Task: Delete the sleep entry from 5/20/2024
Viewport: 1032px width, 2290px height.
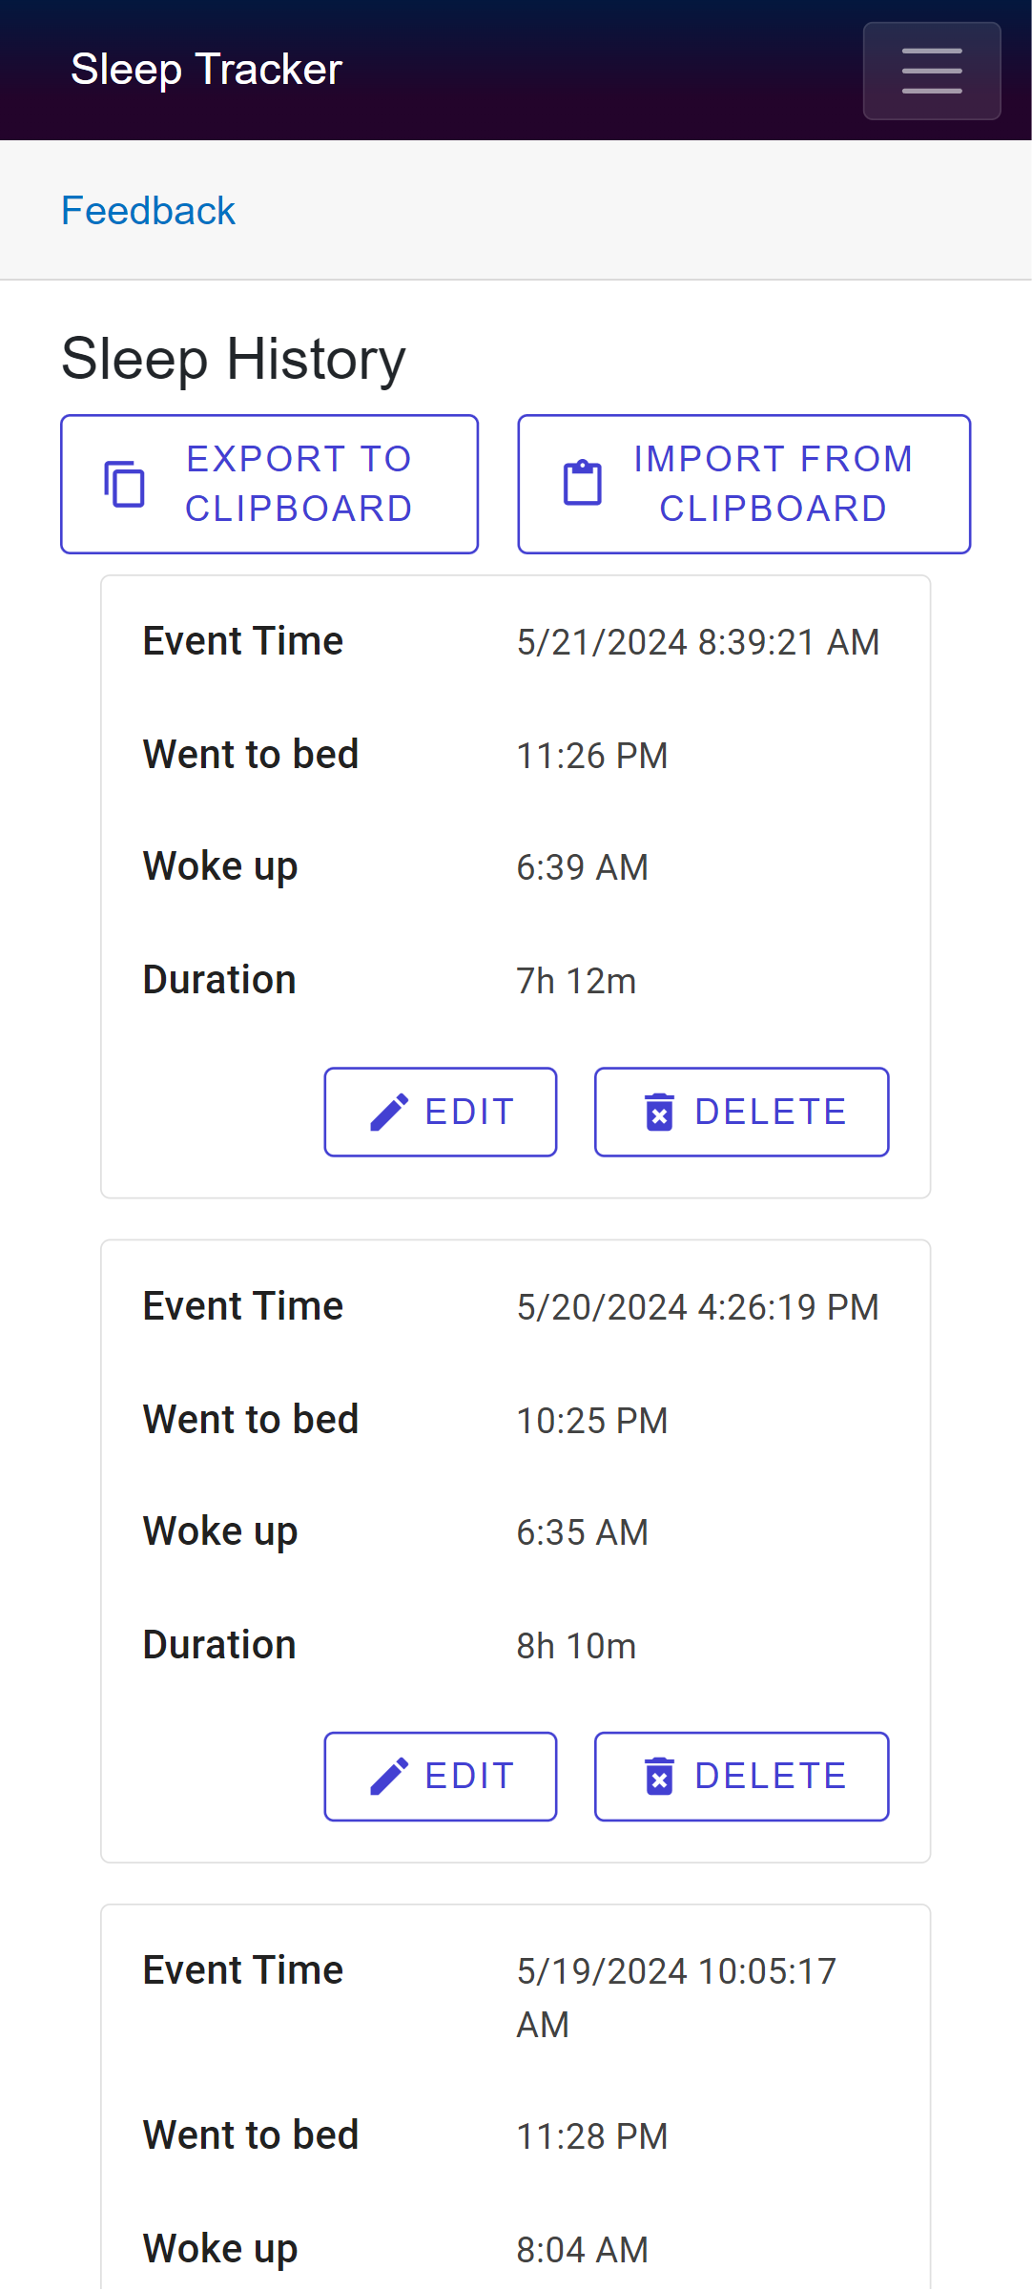Action: [x=742, y=1777]
